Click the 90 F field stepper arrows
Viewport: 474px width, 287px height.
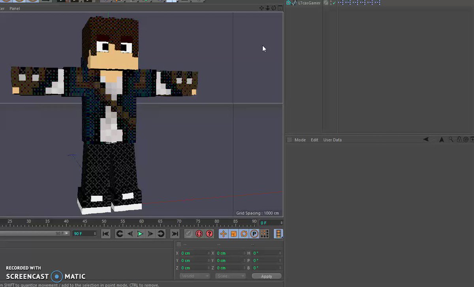point(95,234)
